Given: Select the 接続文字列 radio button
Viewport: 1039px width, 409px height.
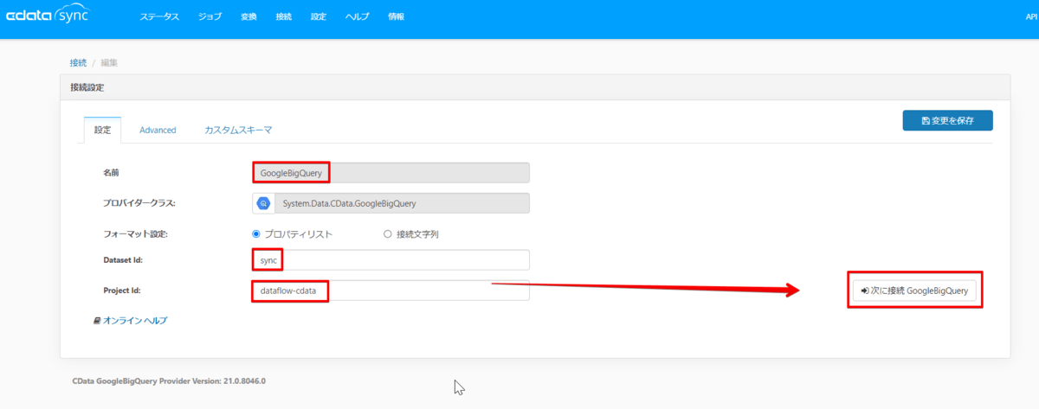Looking at the screenshot, I should pos(388,233).
